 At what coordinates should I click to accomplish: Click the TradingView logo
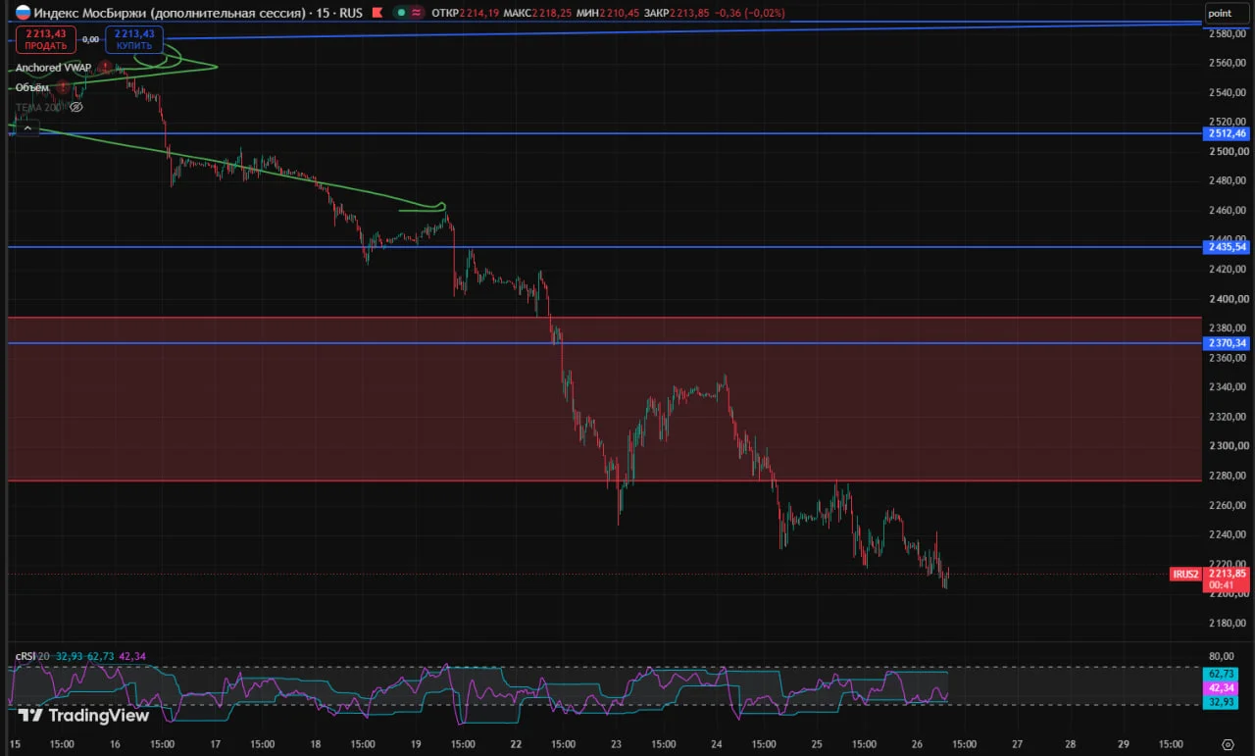tap(83, 716)
